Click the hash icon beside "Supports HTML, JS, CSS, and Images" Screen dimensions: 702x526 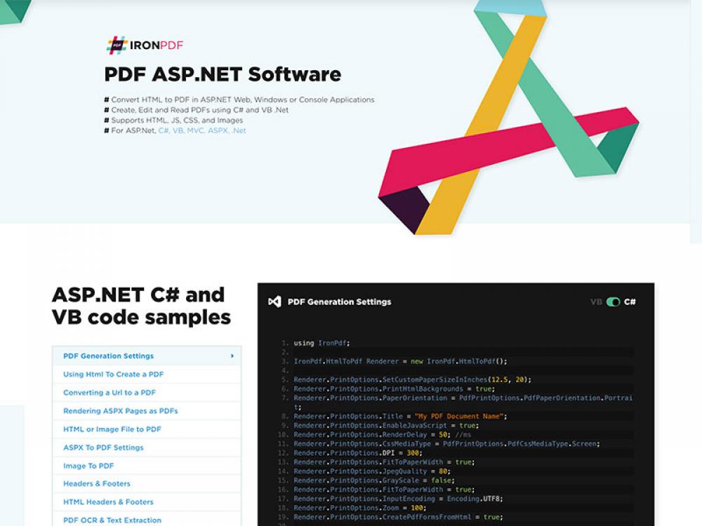point(105,120)
